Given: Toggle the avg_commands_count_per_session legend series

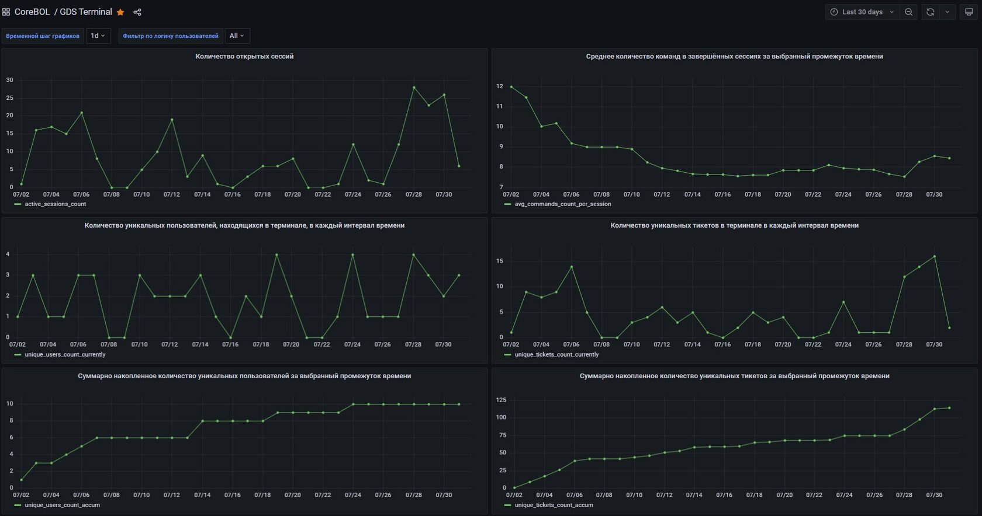Looking at the screenshot, I should [562, 204].
